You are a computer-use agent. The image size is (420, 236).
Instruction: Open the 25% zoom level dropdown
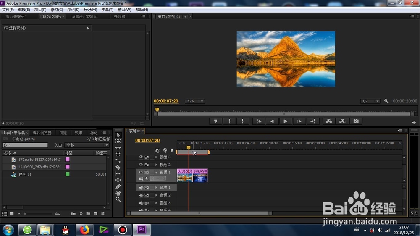[x=194, y=101]
